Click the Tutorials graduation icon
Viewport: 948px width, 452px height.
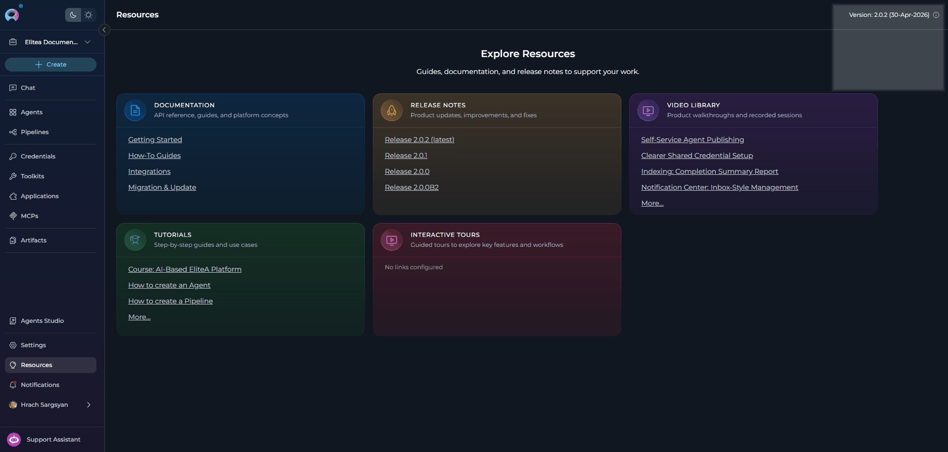[135, 240]
